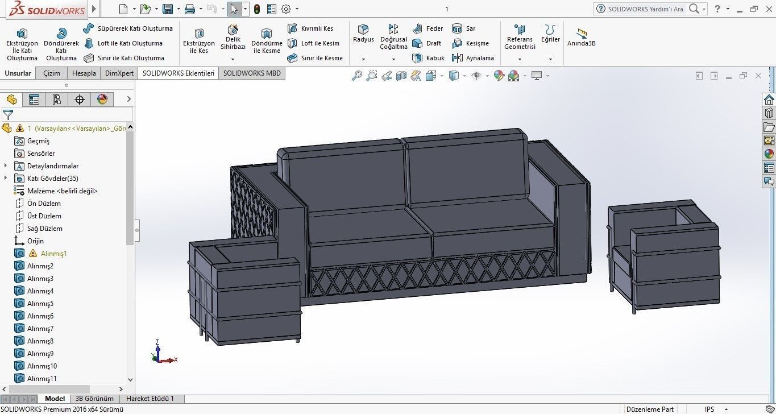Viewport: 776px width, 414px height.
Task: Click the Eğriler curves tool
Action: tap(550, 34)
